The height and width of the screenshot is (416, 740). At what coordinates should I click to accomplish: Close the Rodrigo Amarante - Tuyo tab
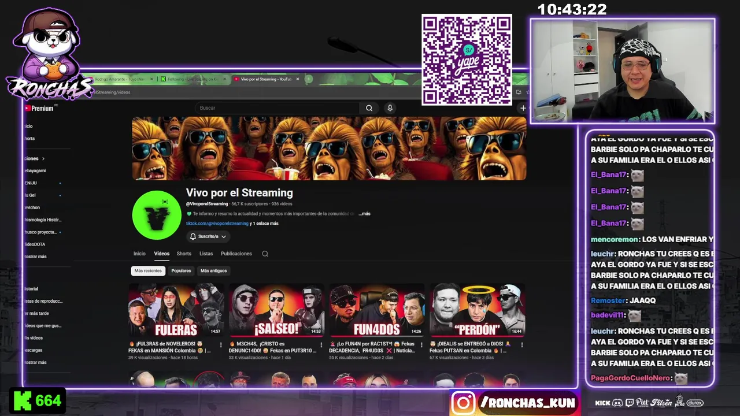(152, 79)
